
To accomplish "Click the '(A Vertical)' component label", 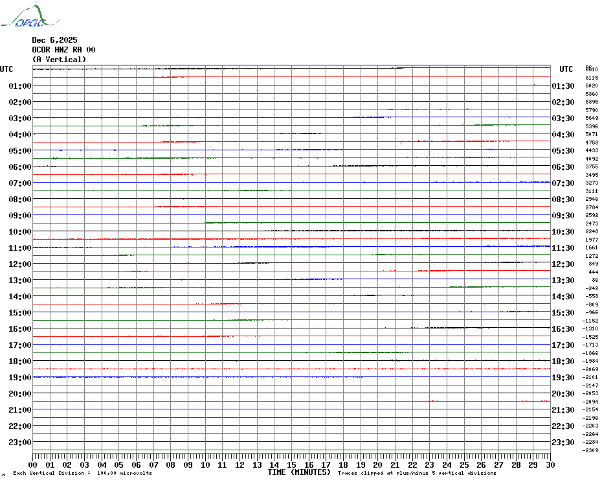I will click(x=59, y=59).
